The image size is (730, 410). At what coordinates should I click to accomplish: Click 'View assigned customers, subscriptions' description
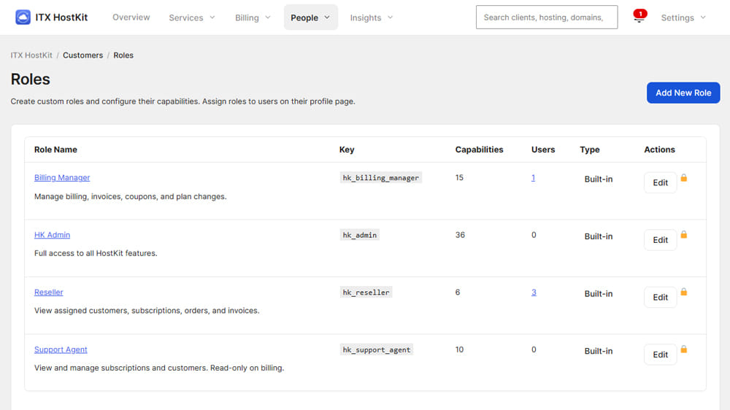147,310
